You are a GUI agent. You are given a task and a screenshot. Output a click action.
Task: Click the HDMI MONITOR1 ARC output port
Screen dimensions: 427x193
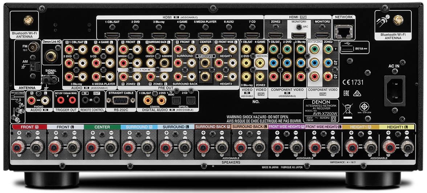tap(298, 36)
